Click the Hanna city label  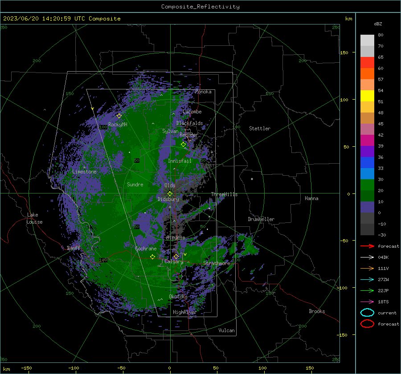tap(311, 198)
